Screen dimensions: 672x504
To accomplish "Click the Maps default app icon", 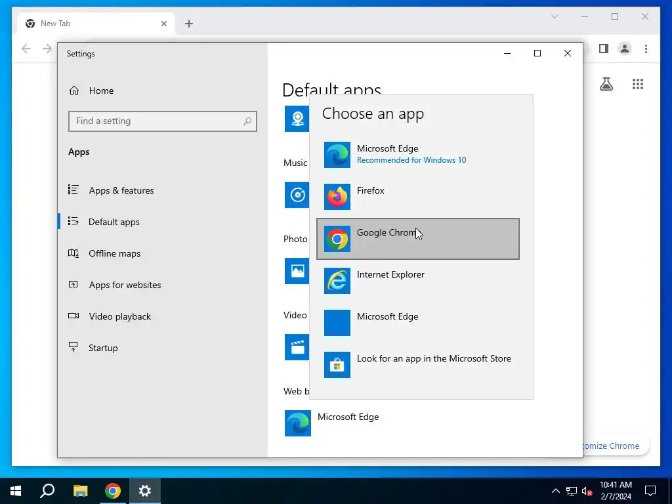I will [x=297, y=119].
